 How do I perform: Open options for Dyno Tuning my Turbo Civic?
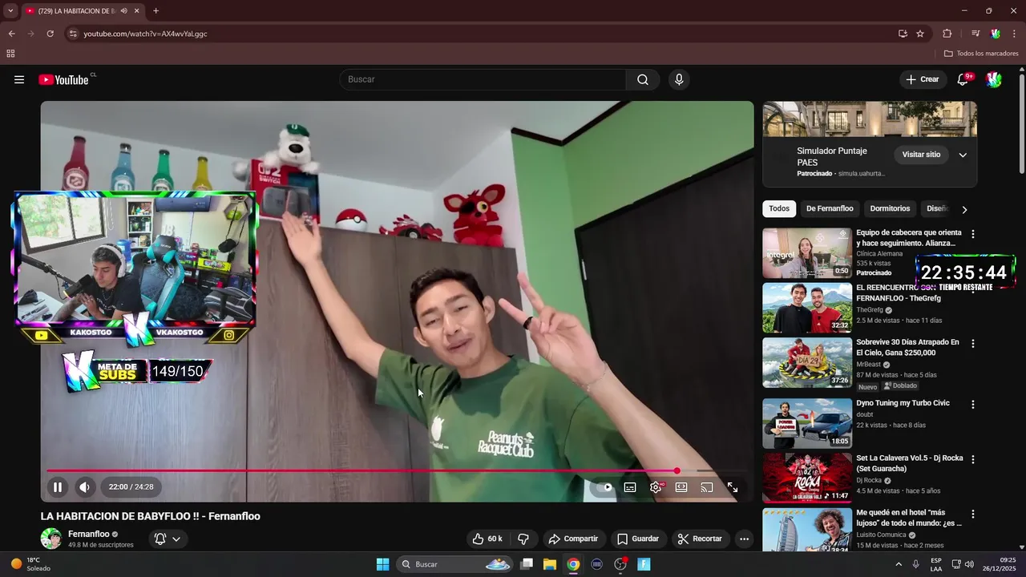(x=973, y=405)
